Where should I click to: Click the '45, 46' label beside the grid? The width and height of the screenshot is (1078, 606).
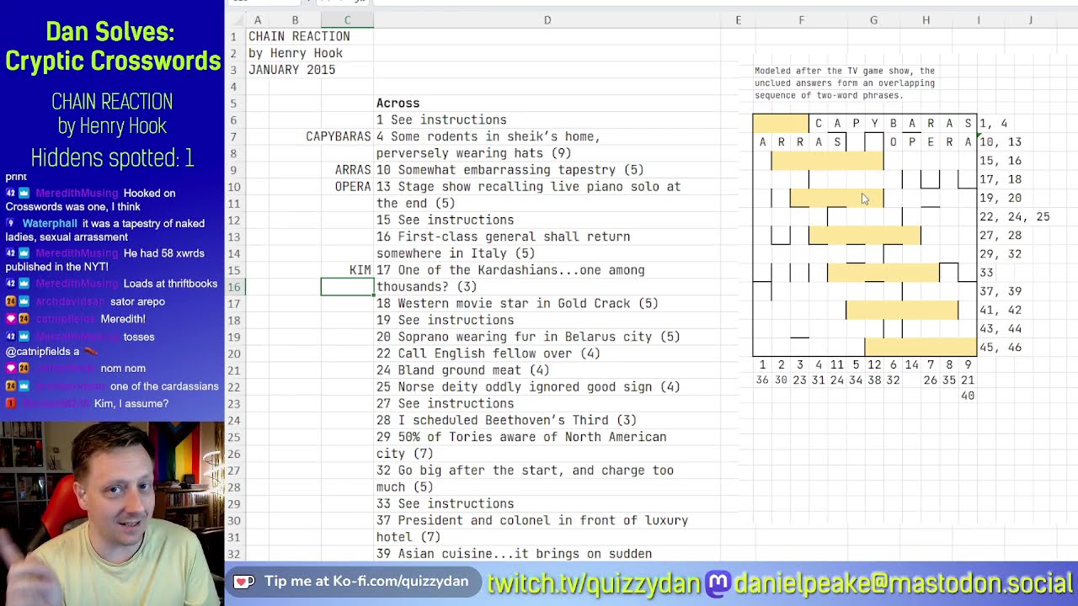tap(1001, 347)
